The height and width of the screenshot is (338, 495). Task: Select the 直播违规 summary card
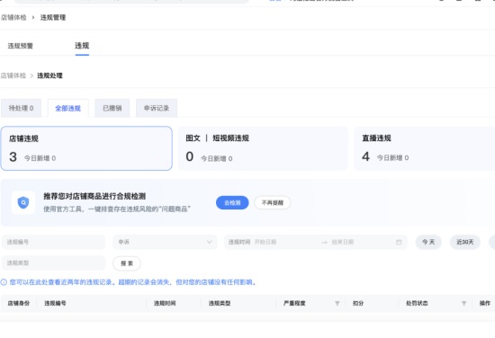pyautogui.click(x=425, y=148)
